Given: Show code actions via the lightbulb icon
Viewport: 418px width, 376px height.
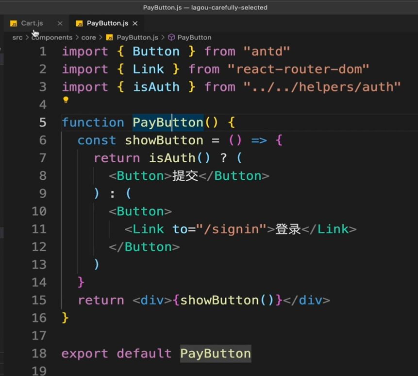Looking at the screenshot, I should click(x=66, y=100).
